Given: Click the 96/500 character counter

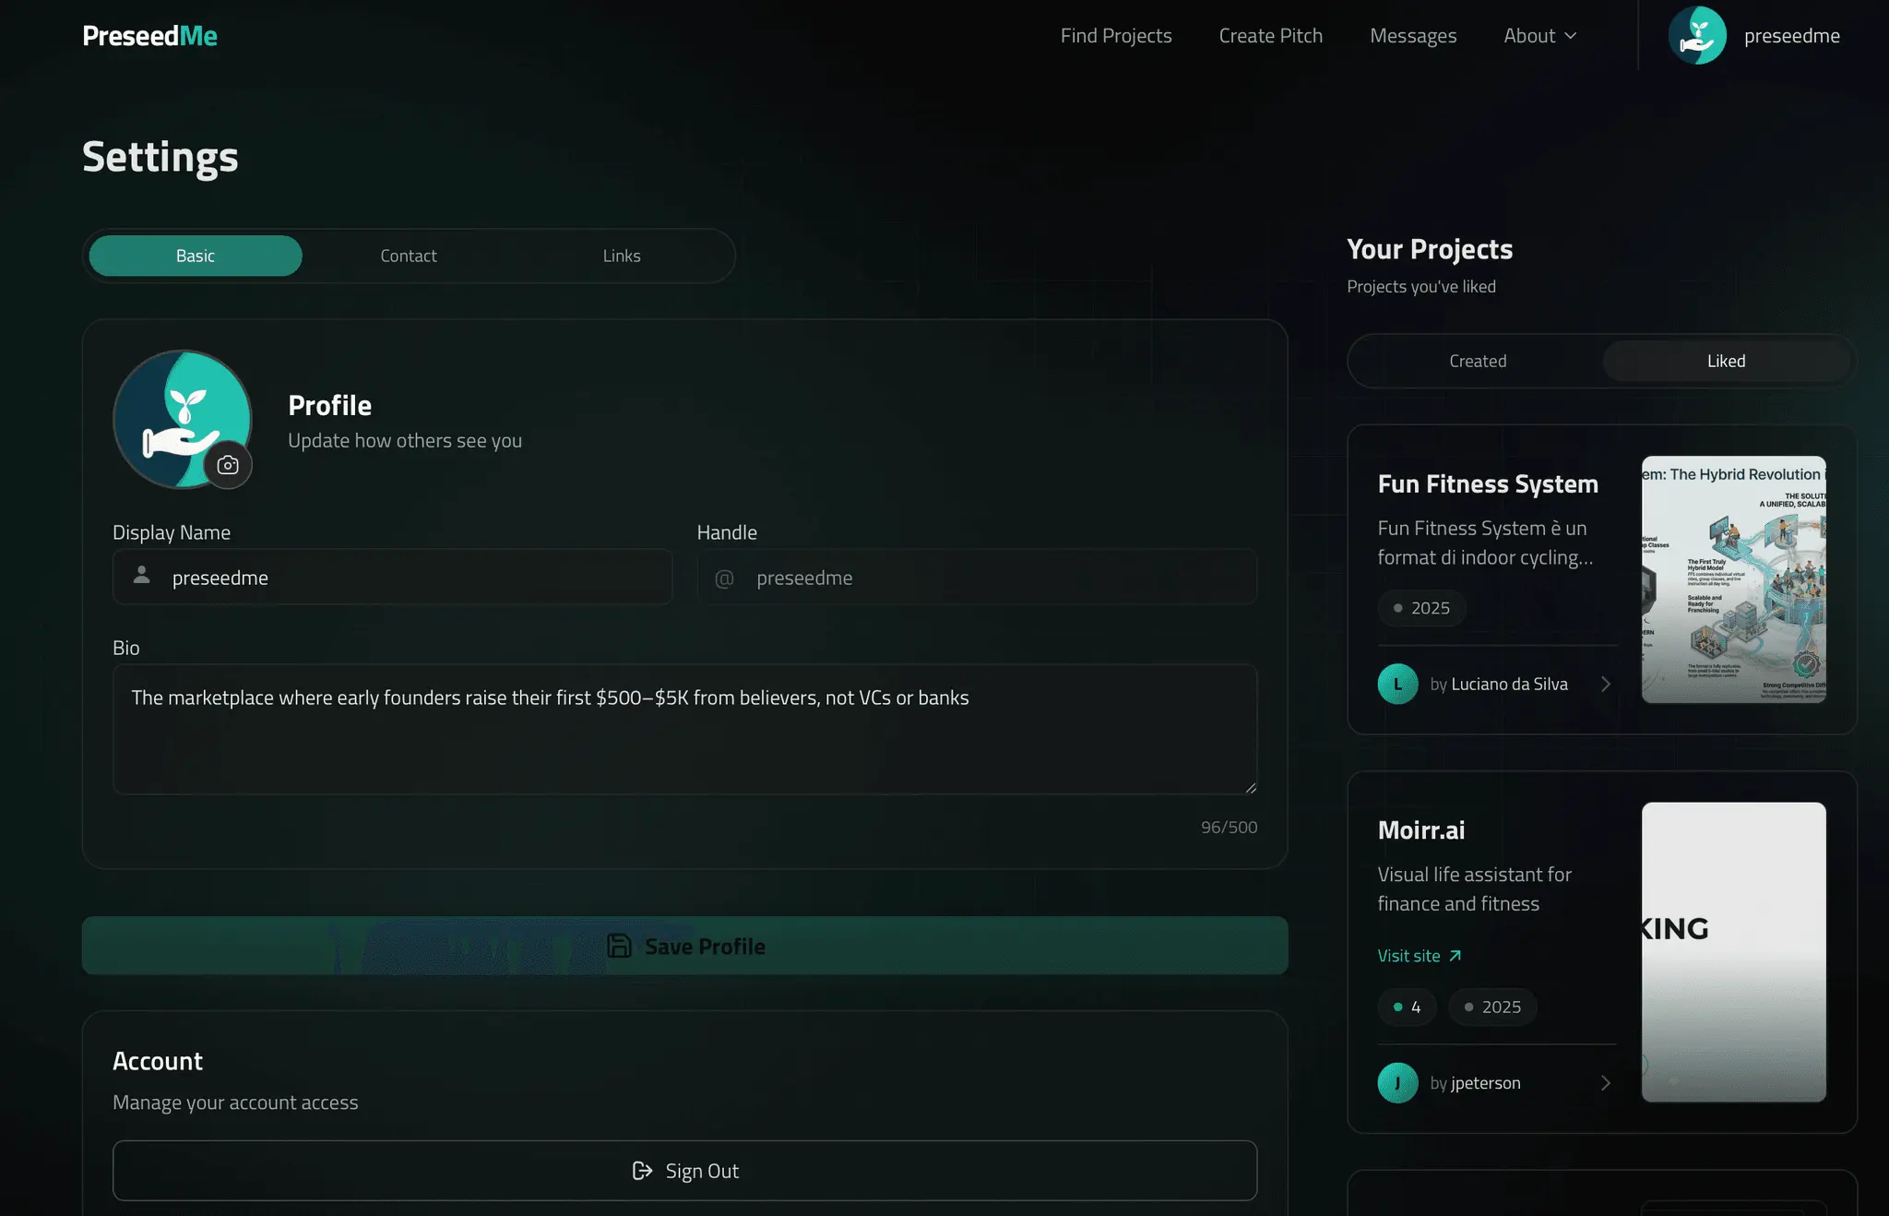Looking at the screenshot, I should click(x=1229, y=828).
